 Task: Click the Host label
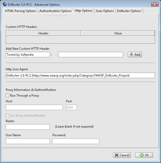click(x=9, y=101)
